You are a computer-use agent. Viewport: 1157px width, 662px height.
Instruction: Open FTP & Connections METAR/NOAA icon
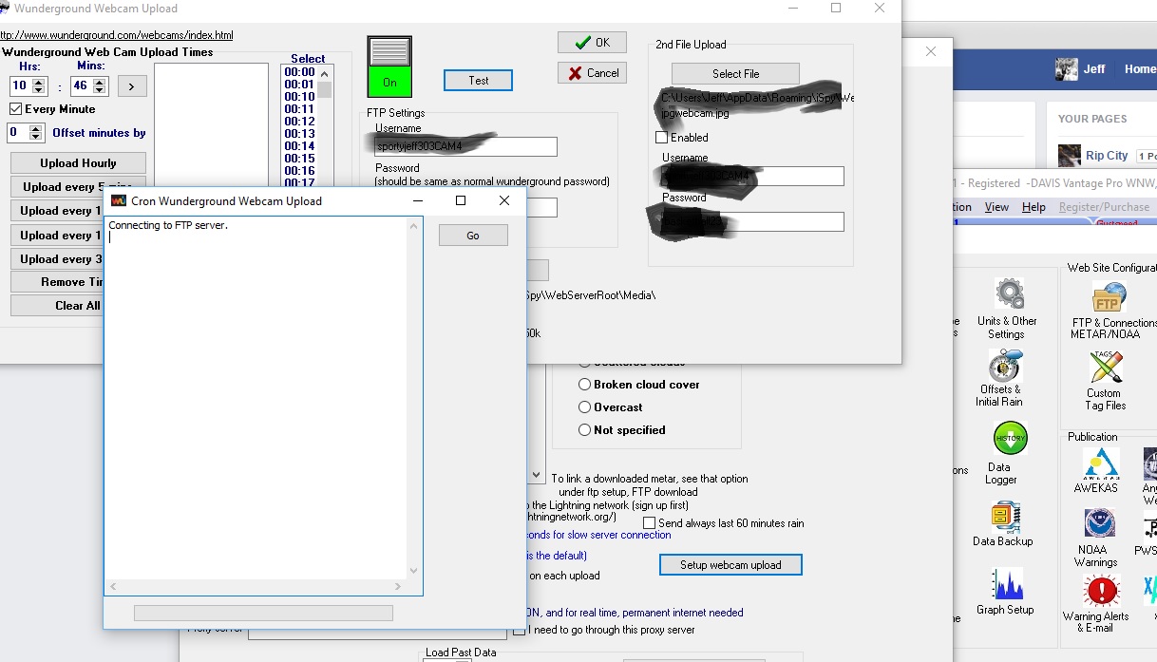1109,298
